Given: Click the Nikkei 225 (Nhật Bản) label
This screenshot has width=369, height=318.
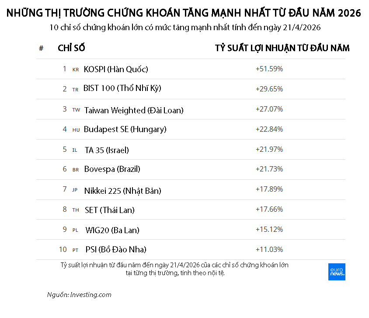Looking at the screenshot, I should [122, 191].
